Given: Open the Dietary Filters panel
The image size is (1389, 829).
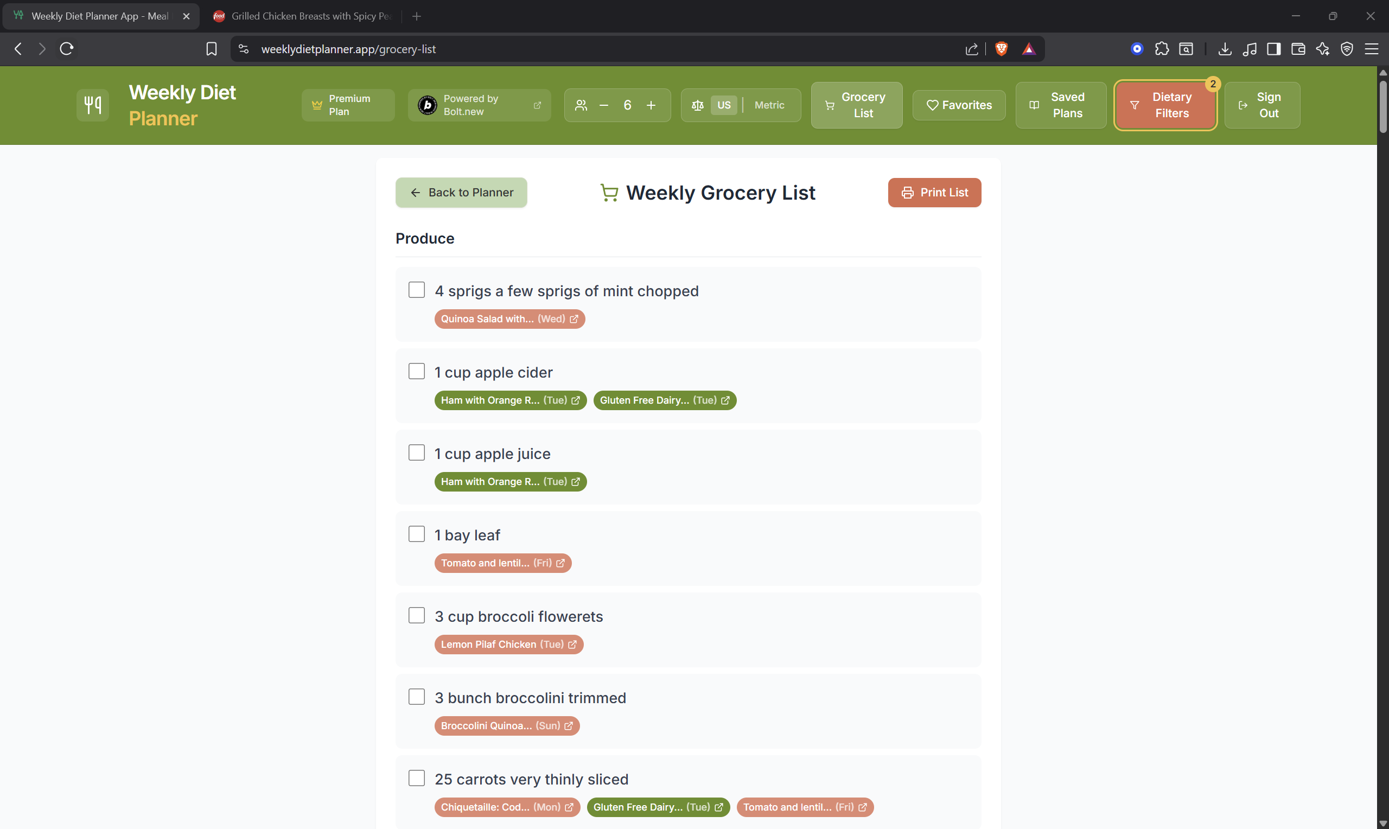Looking at the screenshot, I should pos(1165,105).
